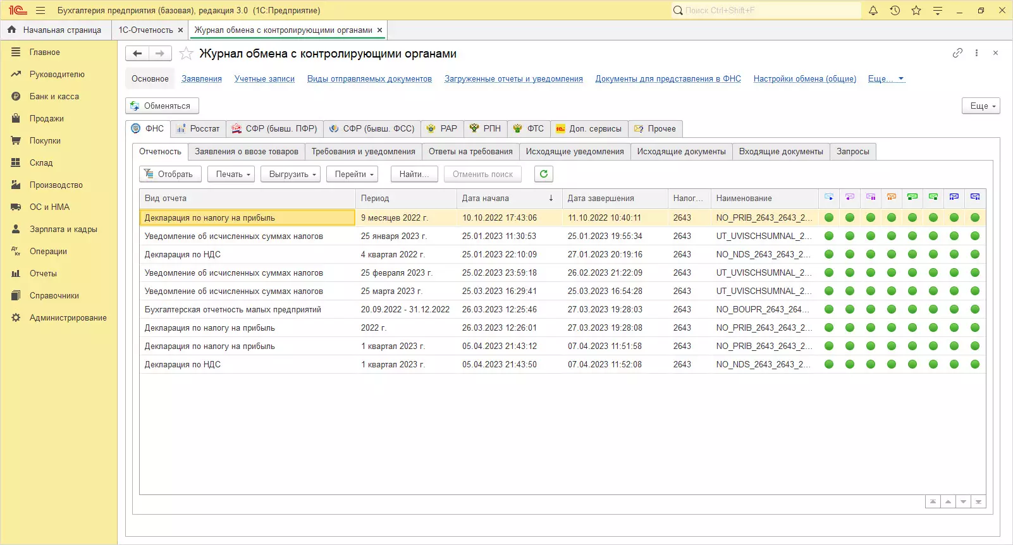This screenshot has width=1013, height=545.
Task: Click the refresh list icon button
Action: pyautogui.click(x=543, y=174)
